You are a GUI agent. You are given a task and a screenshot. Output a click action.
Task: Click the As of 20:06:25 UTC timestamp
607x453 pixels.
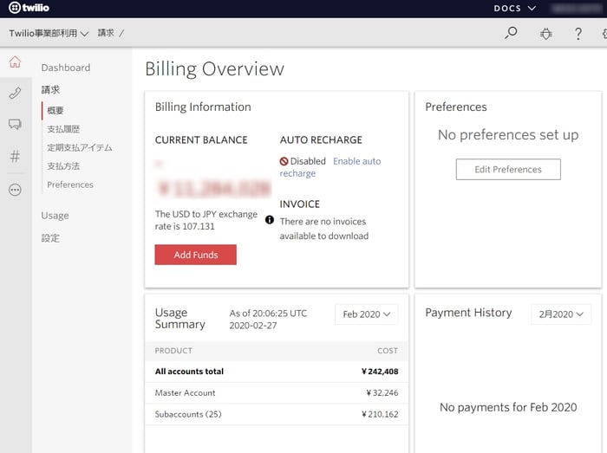[268, 320]
